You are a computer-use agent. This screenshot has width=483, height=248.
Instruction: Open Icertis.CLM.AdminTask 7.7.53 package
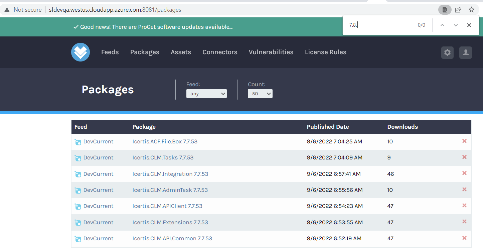click(170, 190)
